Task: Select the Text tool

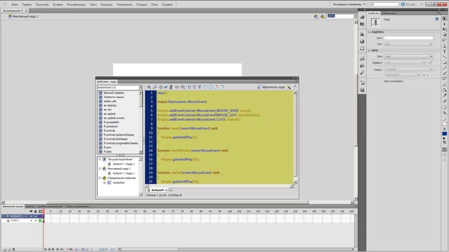Action: pyautogui.click(x=444, y=51)
